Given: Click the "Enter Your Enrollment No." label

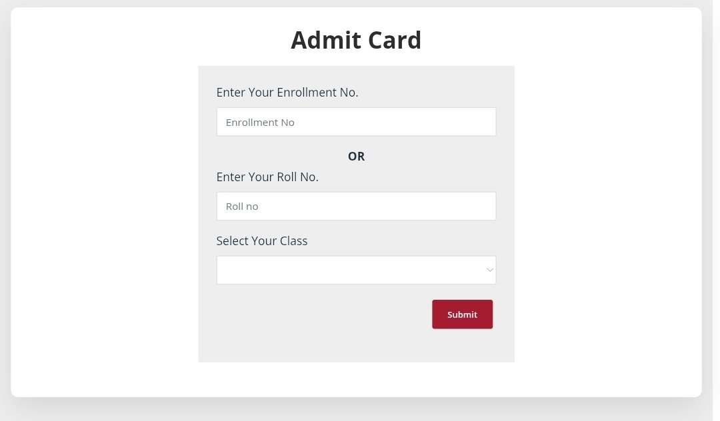Looking at the screenshot, I should coord(287,93).
